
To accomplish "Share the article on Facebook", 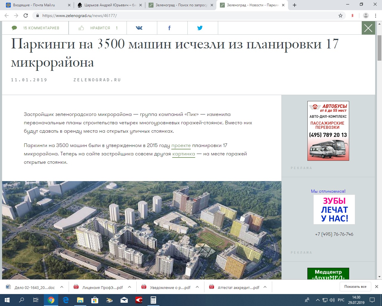I will (169, 28).
